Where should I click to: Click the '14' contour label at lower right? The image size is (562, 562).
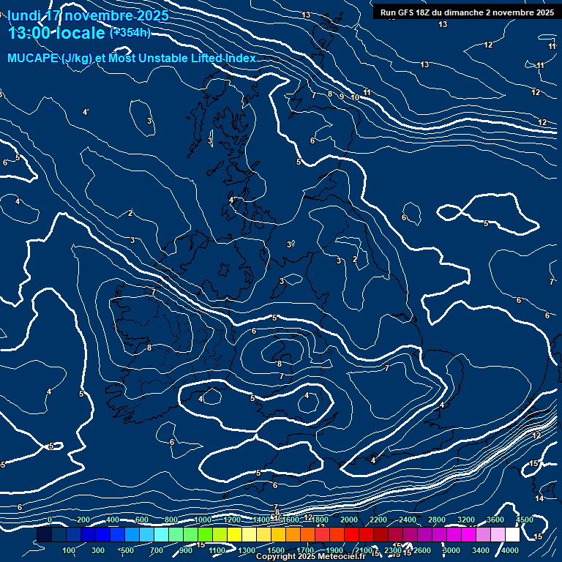[x=539, y=498]
